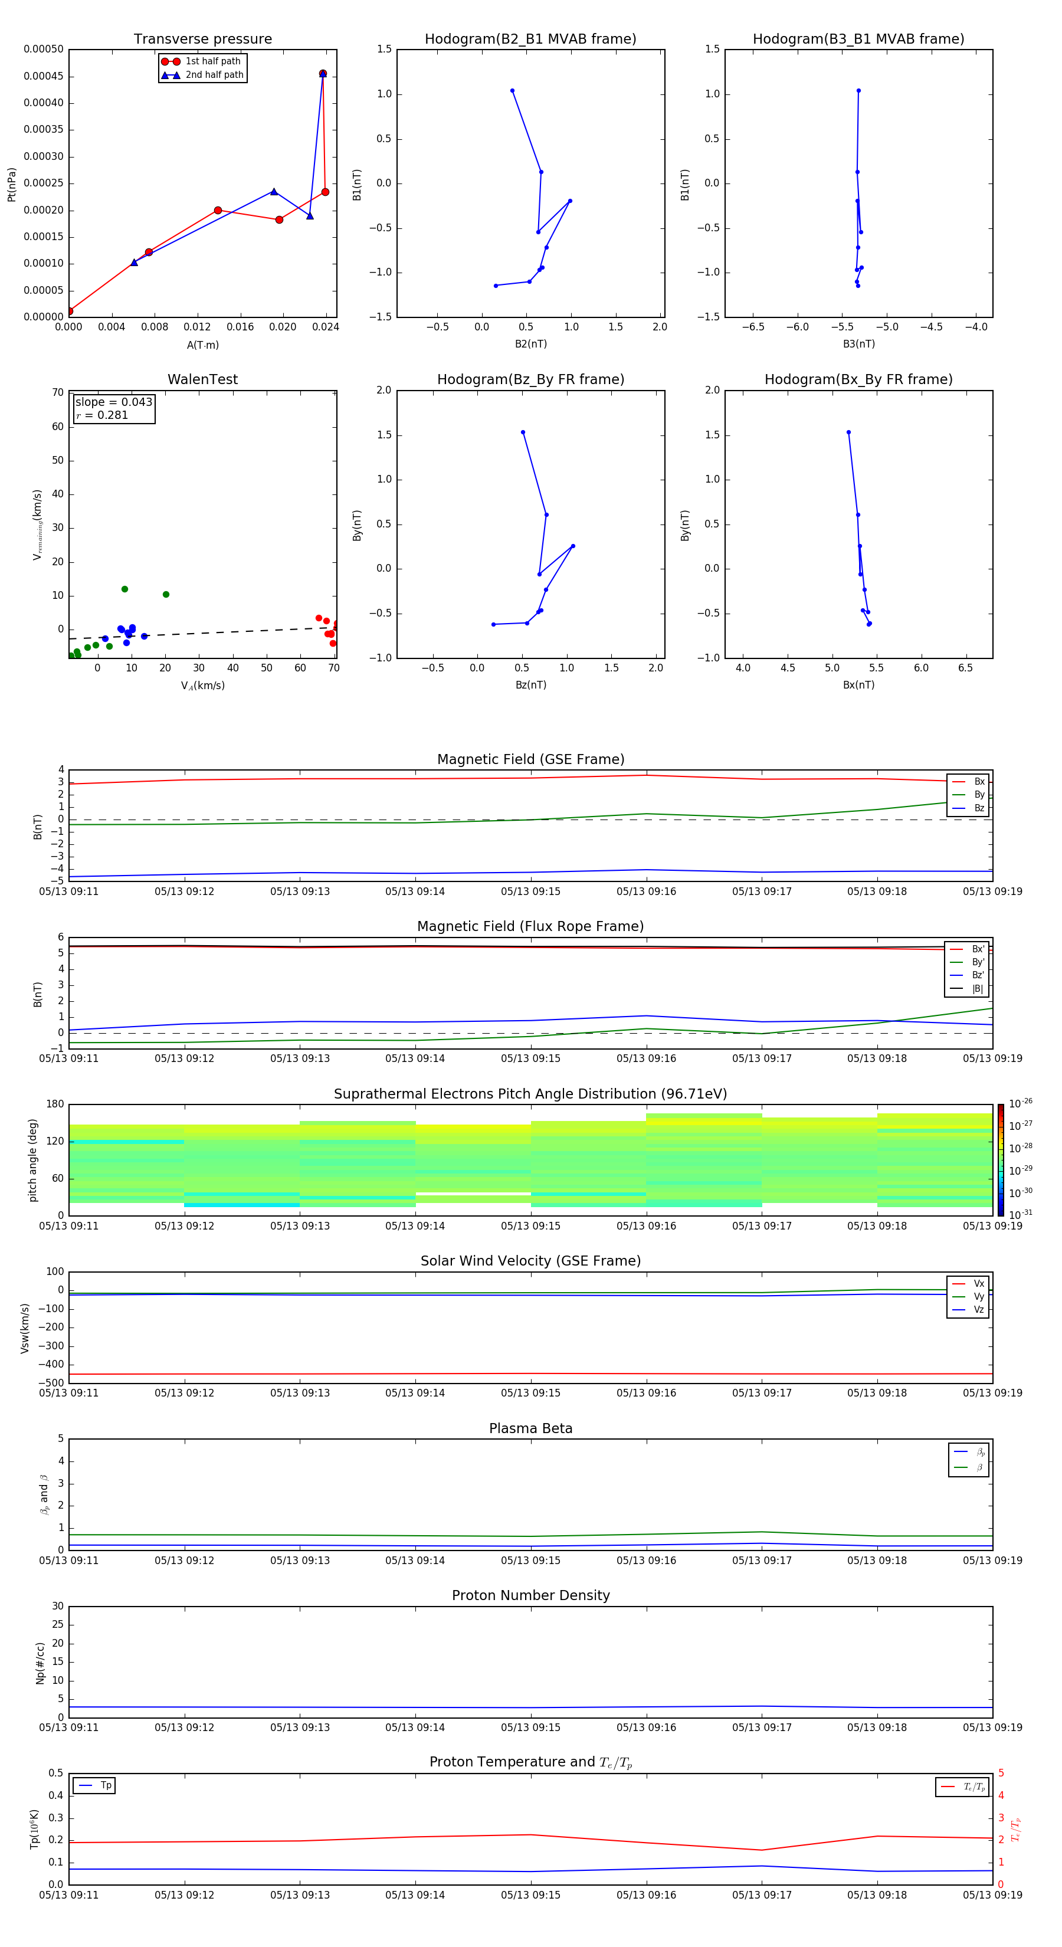Click the 'Hodogram(B2_B1 MVAB frame)' title

coord(530,38)
